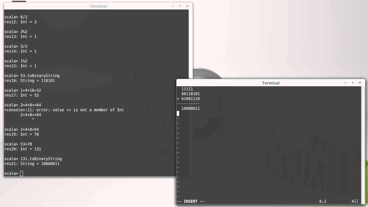This screenshot has width=368, height=207.
Task: Click the prompt input '2+4+8+64'
Action: coord(30,129)
